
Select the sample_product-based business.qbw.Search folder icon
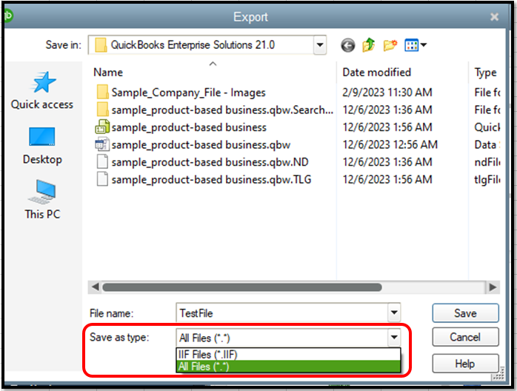[102, 110]
